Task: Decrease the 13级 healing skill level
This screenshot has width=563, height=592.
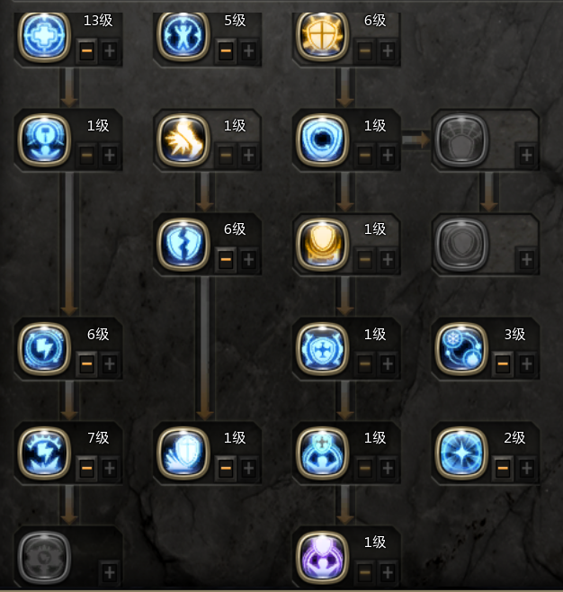Action: pyautogui.click(x=87, y=50)
